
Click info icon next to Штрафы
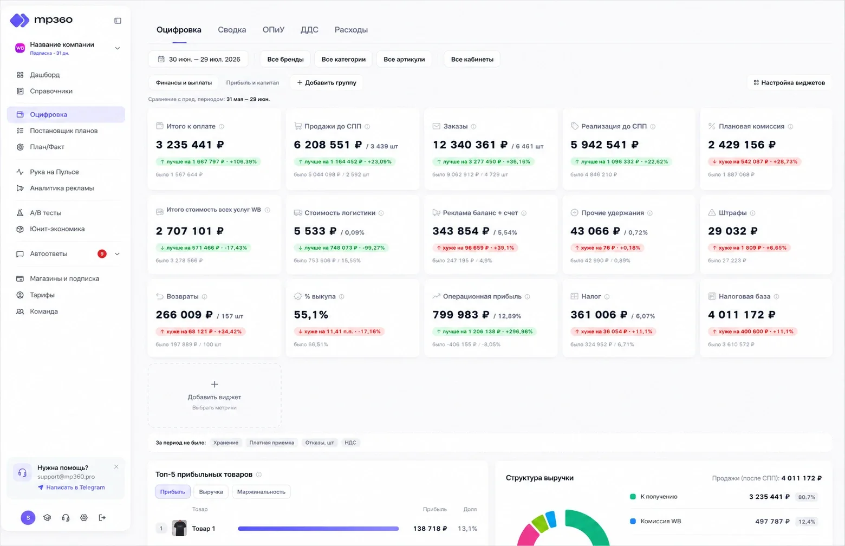(x=753, y=213)
